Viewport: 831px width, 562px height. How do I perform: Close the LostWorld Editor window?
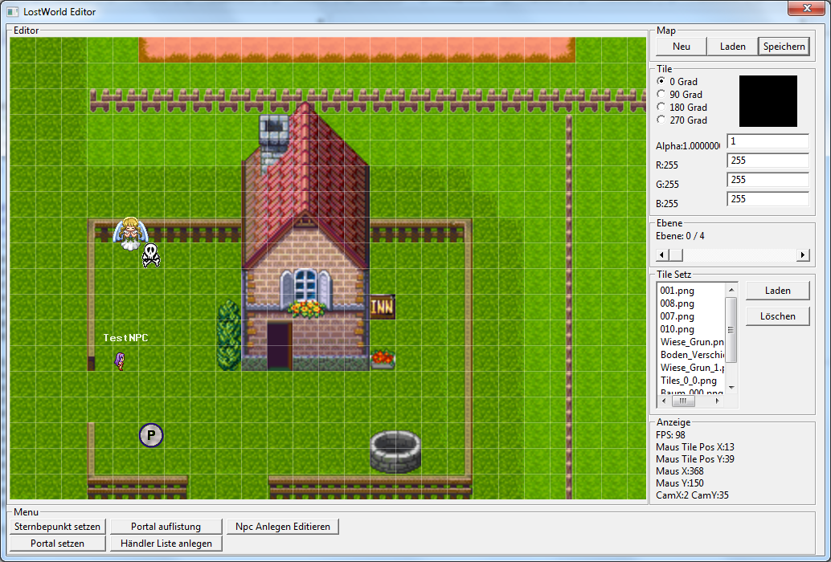coord(807,9)
